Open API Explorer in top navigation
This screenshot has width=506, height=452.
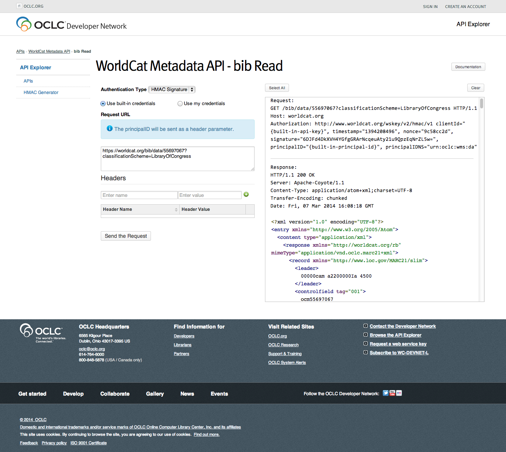tap(473, 24)
